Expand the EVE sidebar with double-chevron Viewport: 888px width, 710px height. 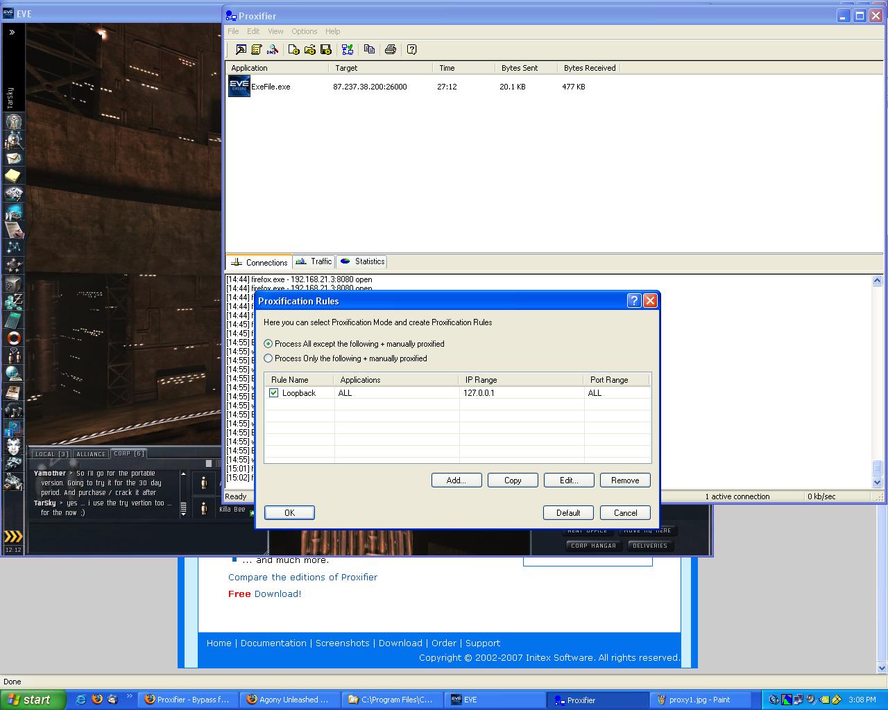tap(12, 32)
